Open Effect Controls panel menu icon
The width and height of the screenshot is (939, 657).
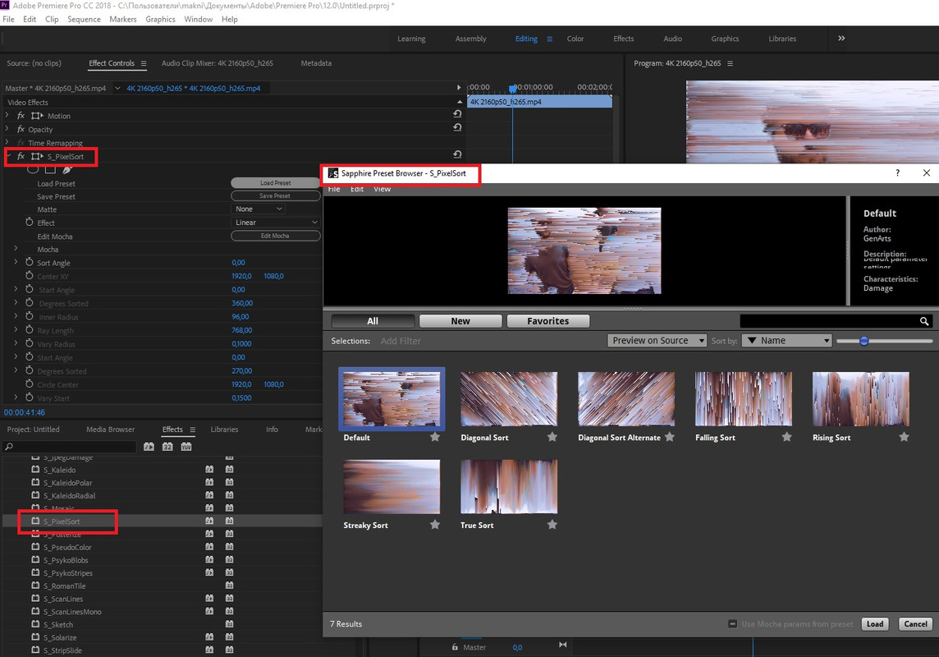click(144, 63)
